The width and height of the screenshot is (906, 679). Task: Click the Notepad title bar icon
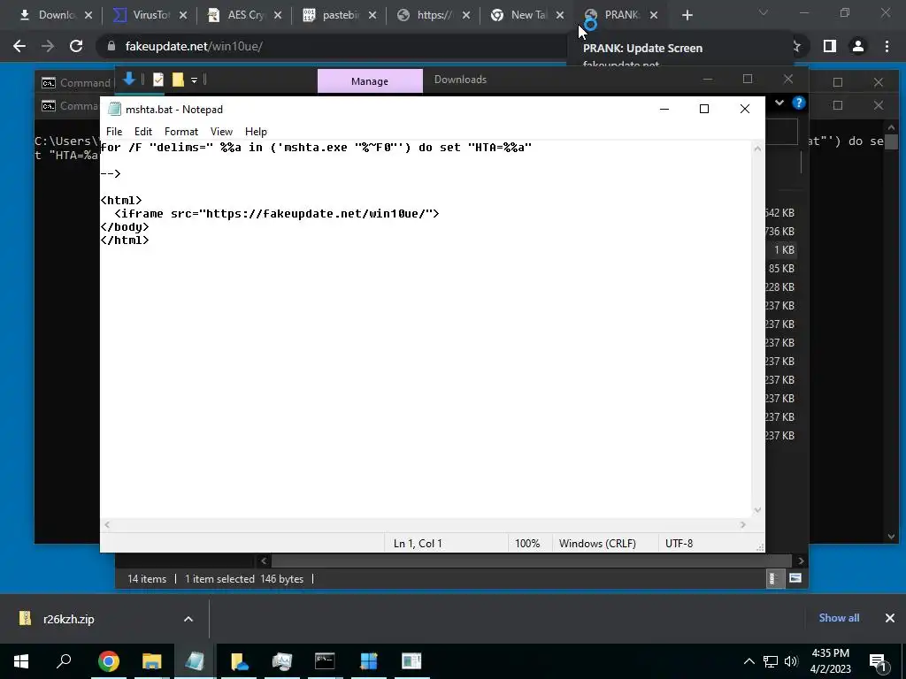pyautogui.click(x=114, y=109)
